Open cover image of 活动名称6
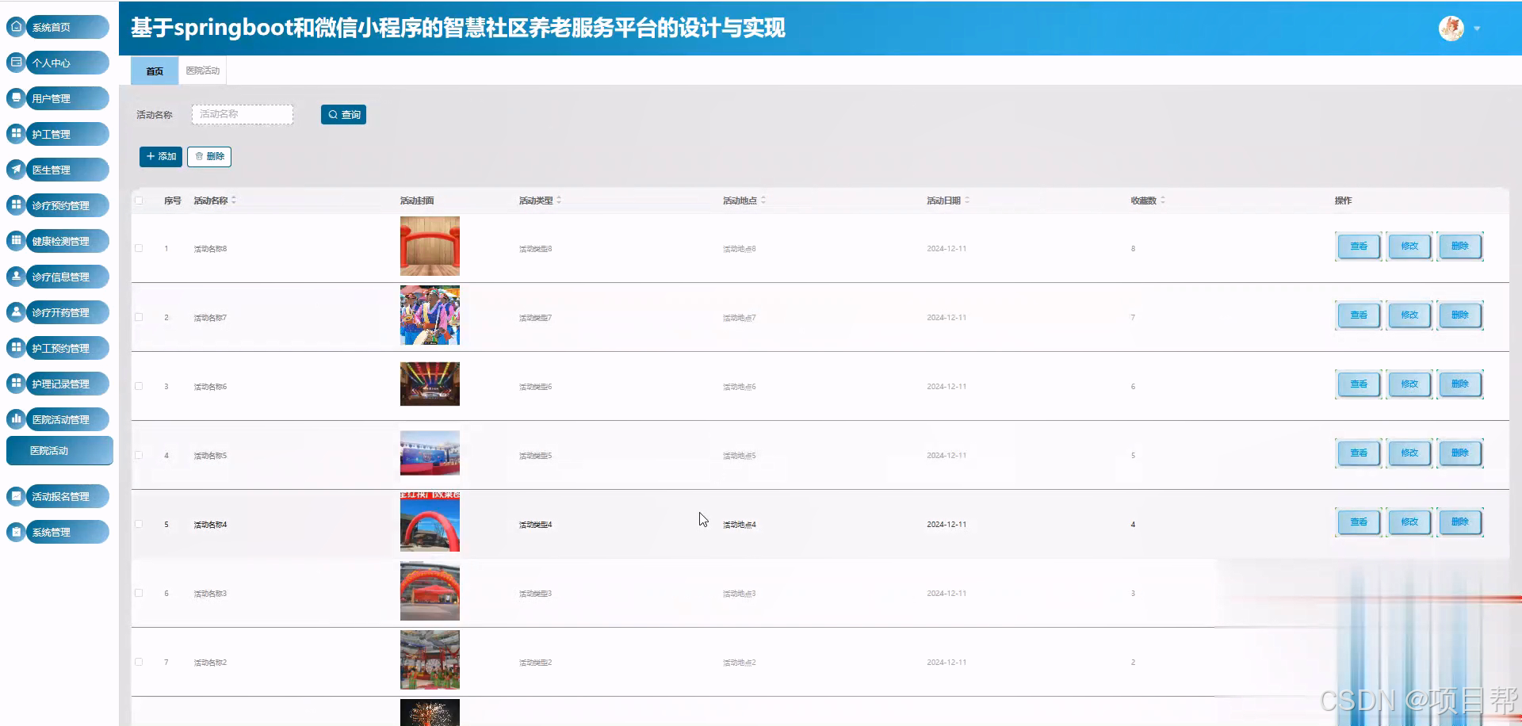 click(x=430, y=384)
